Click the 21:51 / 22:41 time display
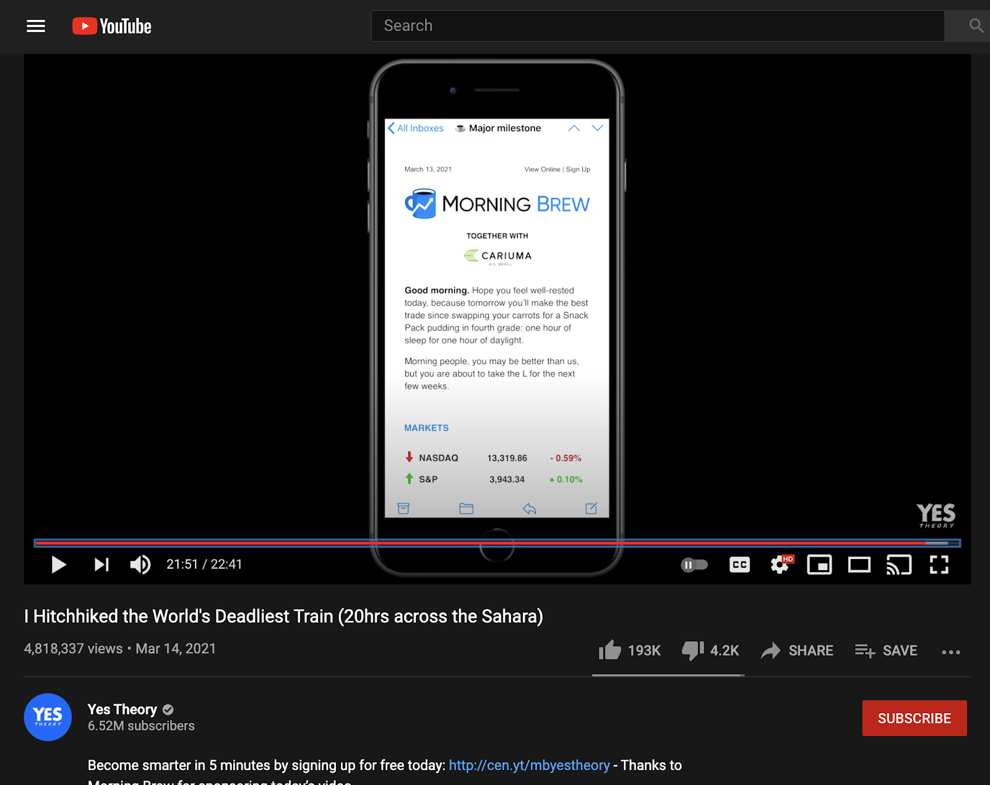The image size is (990, 785). 204,565
